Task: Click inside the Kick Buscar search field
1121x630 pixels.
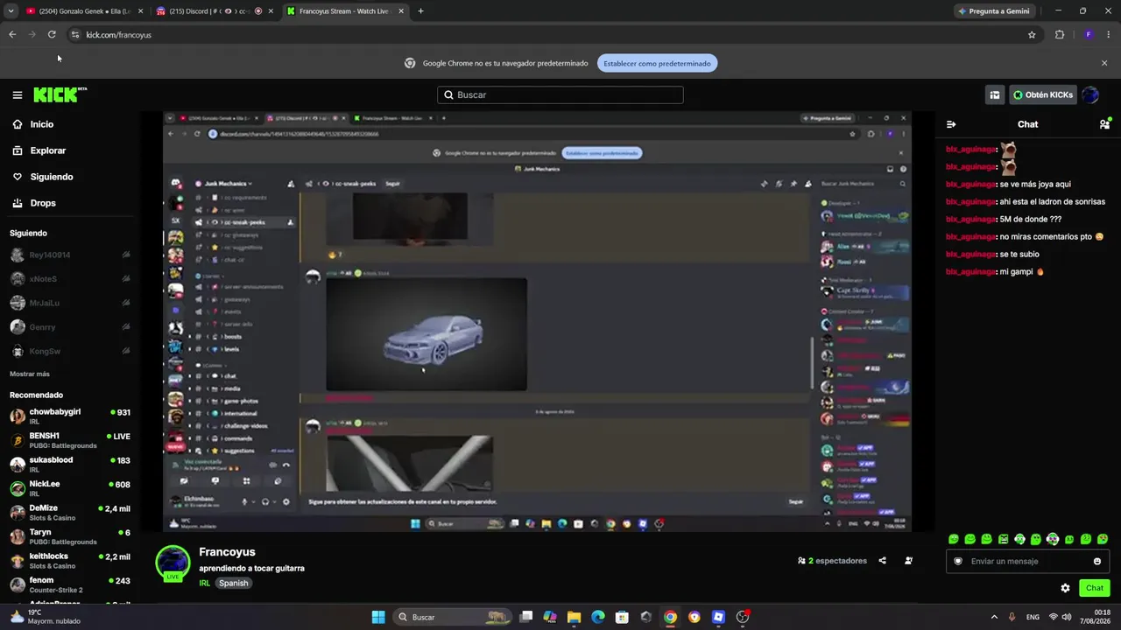Action: click(x=560, y=94)
